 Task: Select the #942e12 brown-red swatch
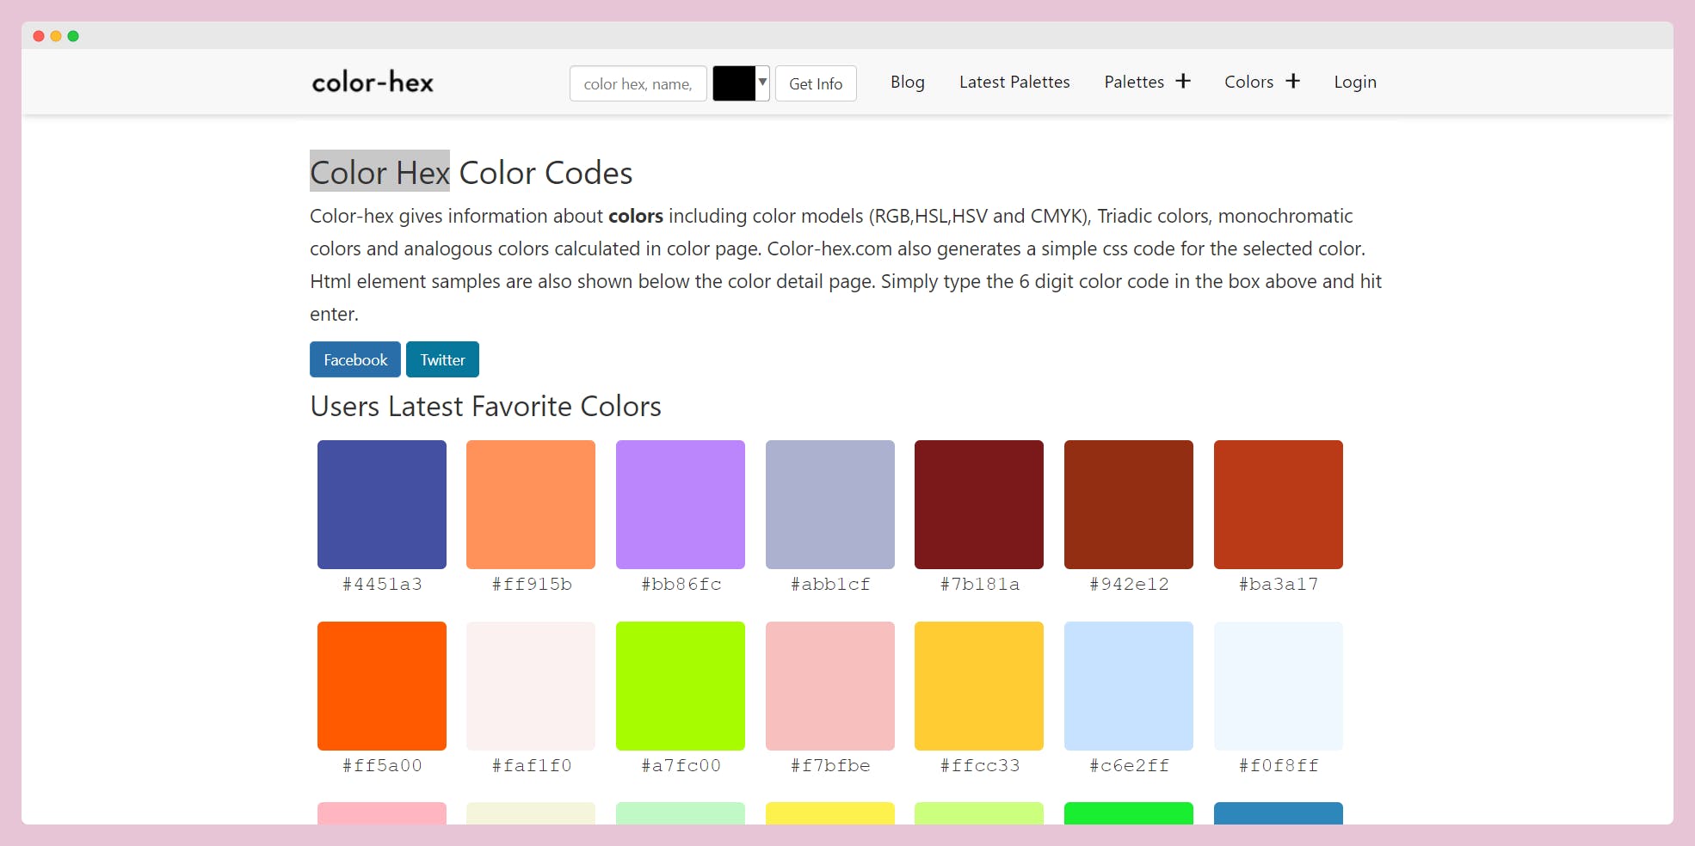point(1129,505)
